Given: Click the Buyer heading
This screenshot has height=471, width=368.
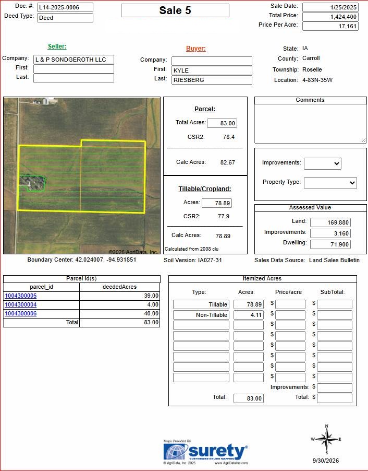Looking at the screenshot, I should click(x=196, y=49).
